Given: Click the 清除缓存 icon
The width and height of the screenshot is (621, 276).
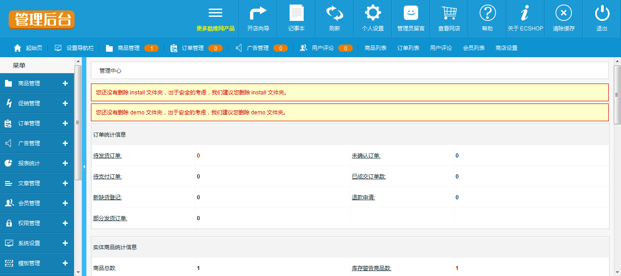Looking at the screenshot, I should tap(564, 13).
